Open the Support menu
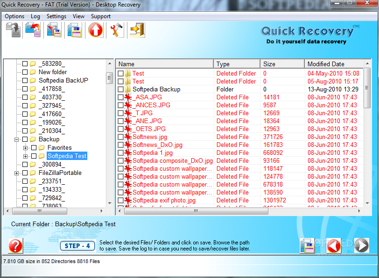379x278 pixels. [100, 16]
